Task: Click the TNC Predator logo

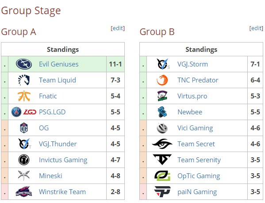Action: [x=162, y=80]
